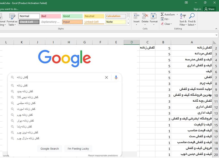Clear Google search with X icon
The image size is (219, 158).
[106, 77]
